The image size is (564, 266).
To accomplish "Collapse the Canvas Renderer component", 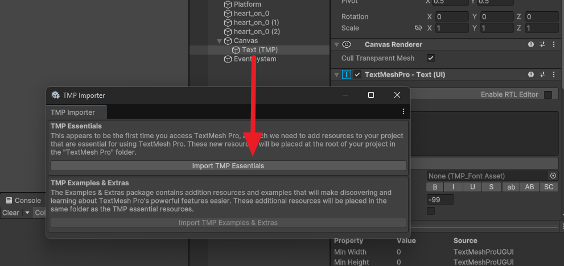I will click(x=336, y=44).
